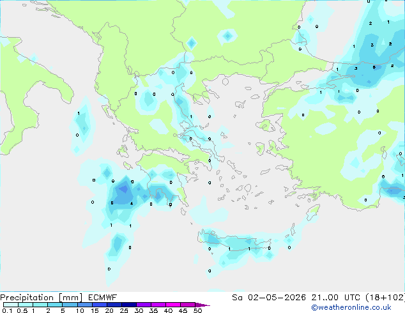Viewport: 405px width, 313px height.
Task: Click the lightest 0.1–0.5 mm legend swatch
Action: click(x=11, y=305)
